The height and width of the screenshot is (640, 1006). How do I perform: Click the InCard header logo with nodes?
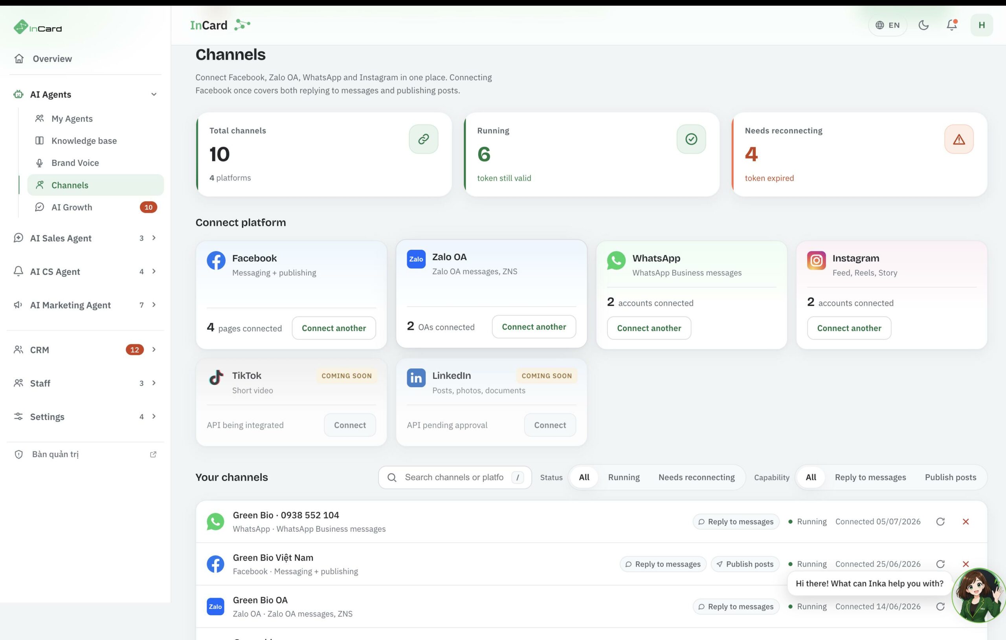pyautogui.click(x=220, y=25)
